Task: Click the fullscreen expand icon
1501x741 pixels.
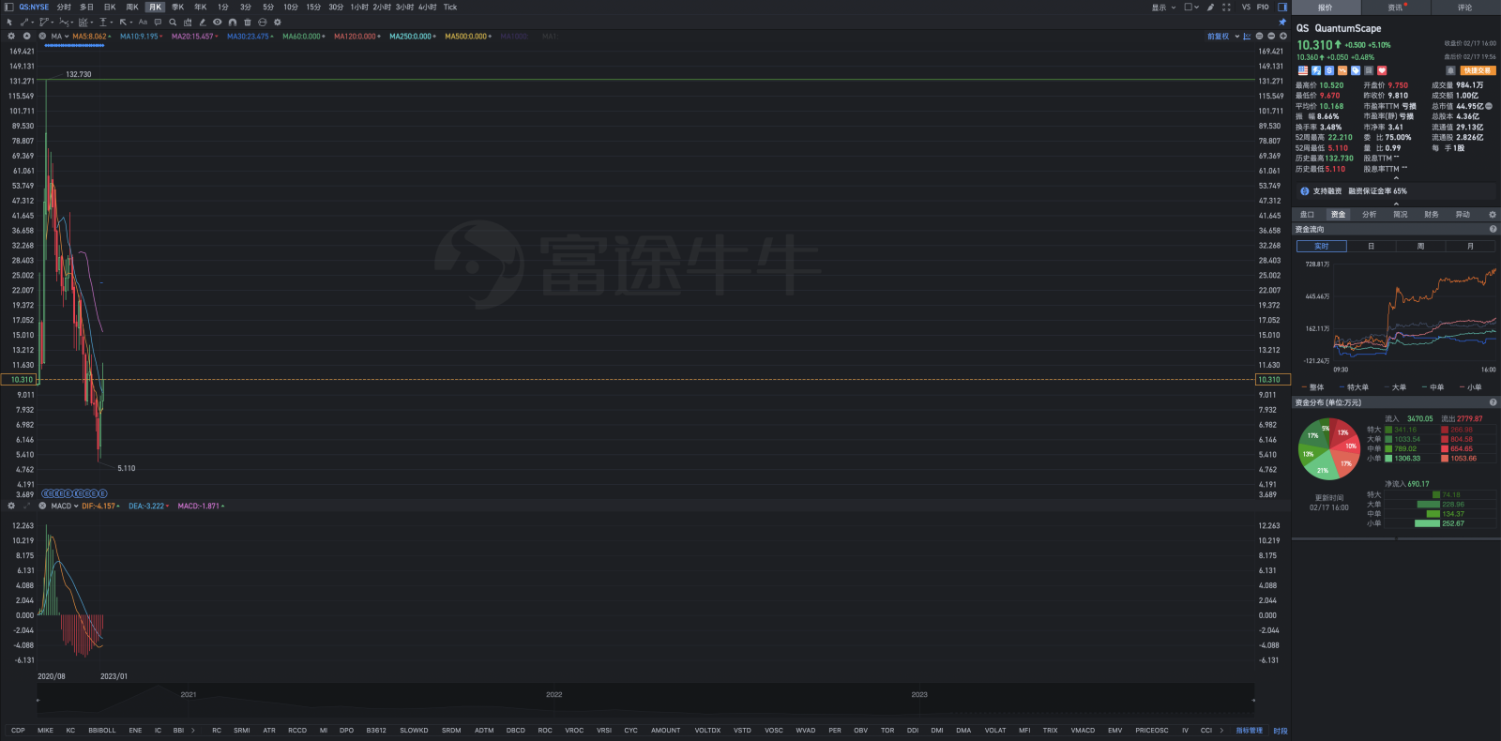Action: coord(1226,7)
